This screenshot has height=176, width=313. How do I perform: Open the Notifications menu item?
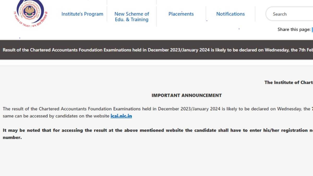tap(230, 14)
